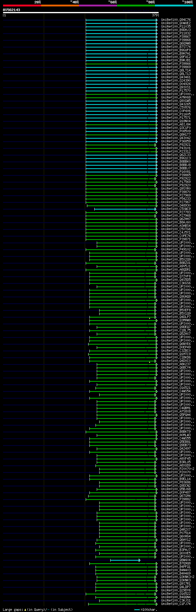The width and height of the screenshot is (196, 612).
Task: Open hit UniRef100_Q94C76
Action: [176, 20]
